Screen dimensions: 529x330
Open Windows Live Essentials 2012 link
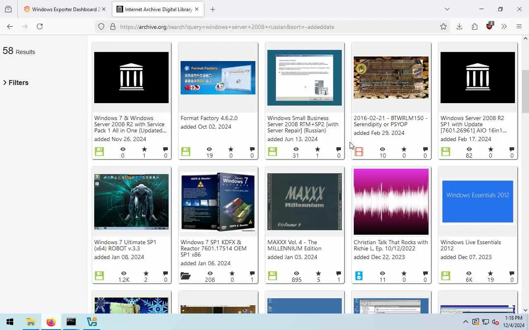click(x=471, y=245)
